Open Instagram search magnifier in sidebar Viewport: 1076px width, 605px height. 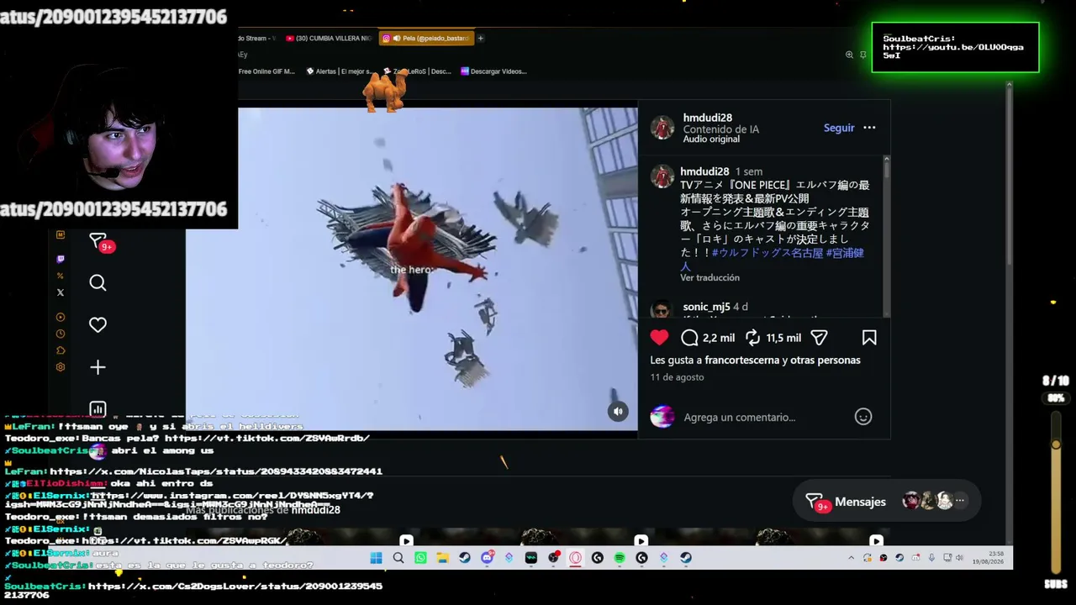point(98,283)
